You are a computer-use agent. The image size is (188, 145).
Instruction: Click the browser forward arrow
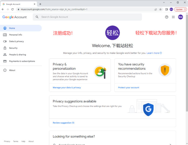pos(8,9)
